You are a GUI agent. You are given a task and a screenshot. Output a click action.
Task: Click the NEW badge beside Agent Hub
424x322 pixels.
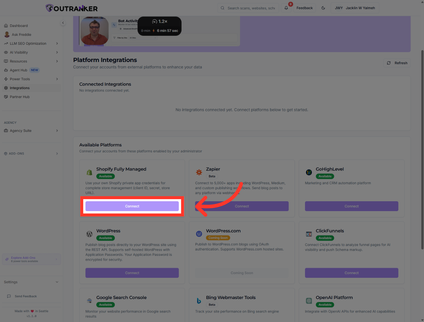point(35,70)
